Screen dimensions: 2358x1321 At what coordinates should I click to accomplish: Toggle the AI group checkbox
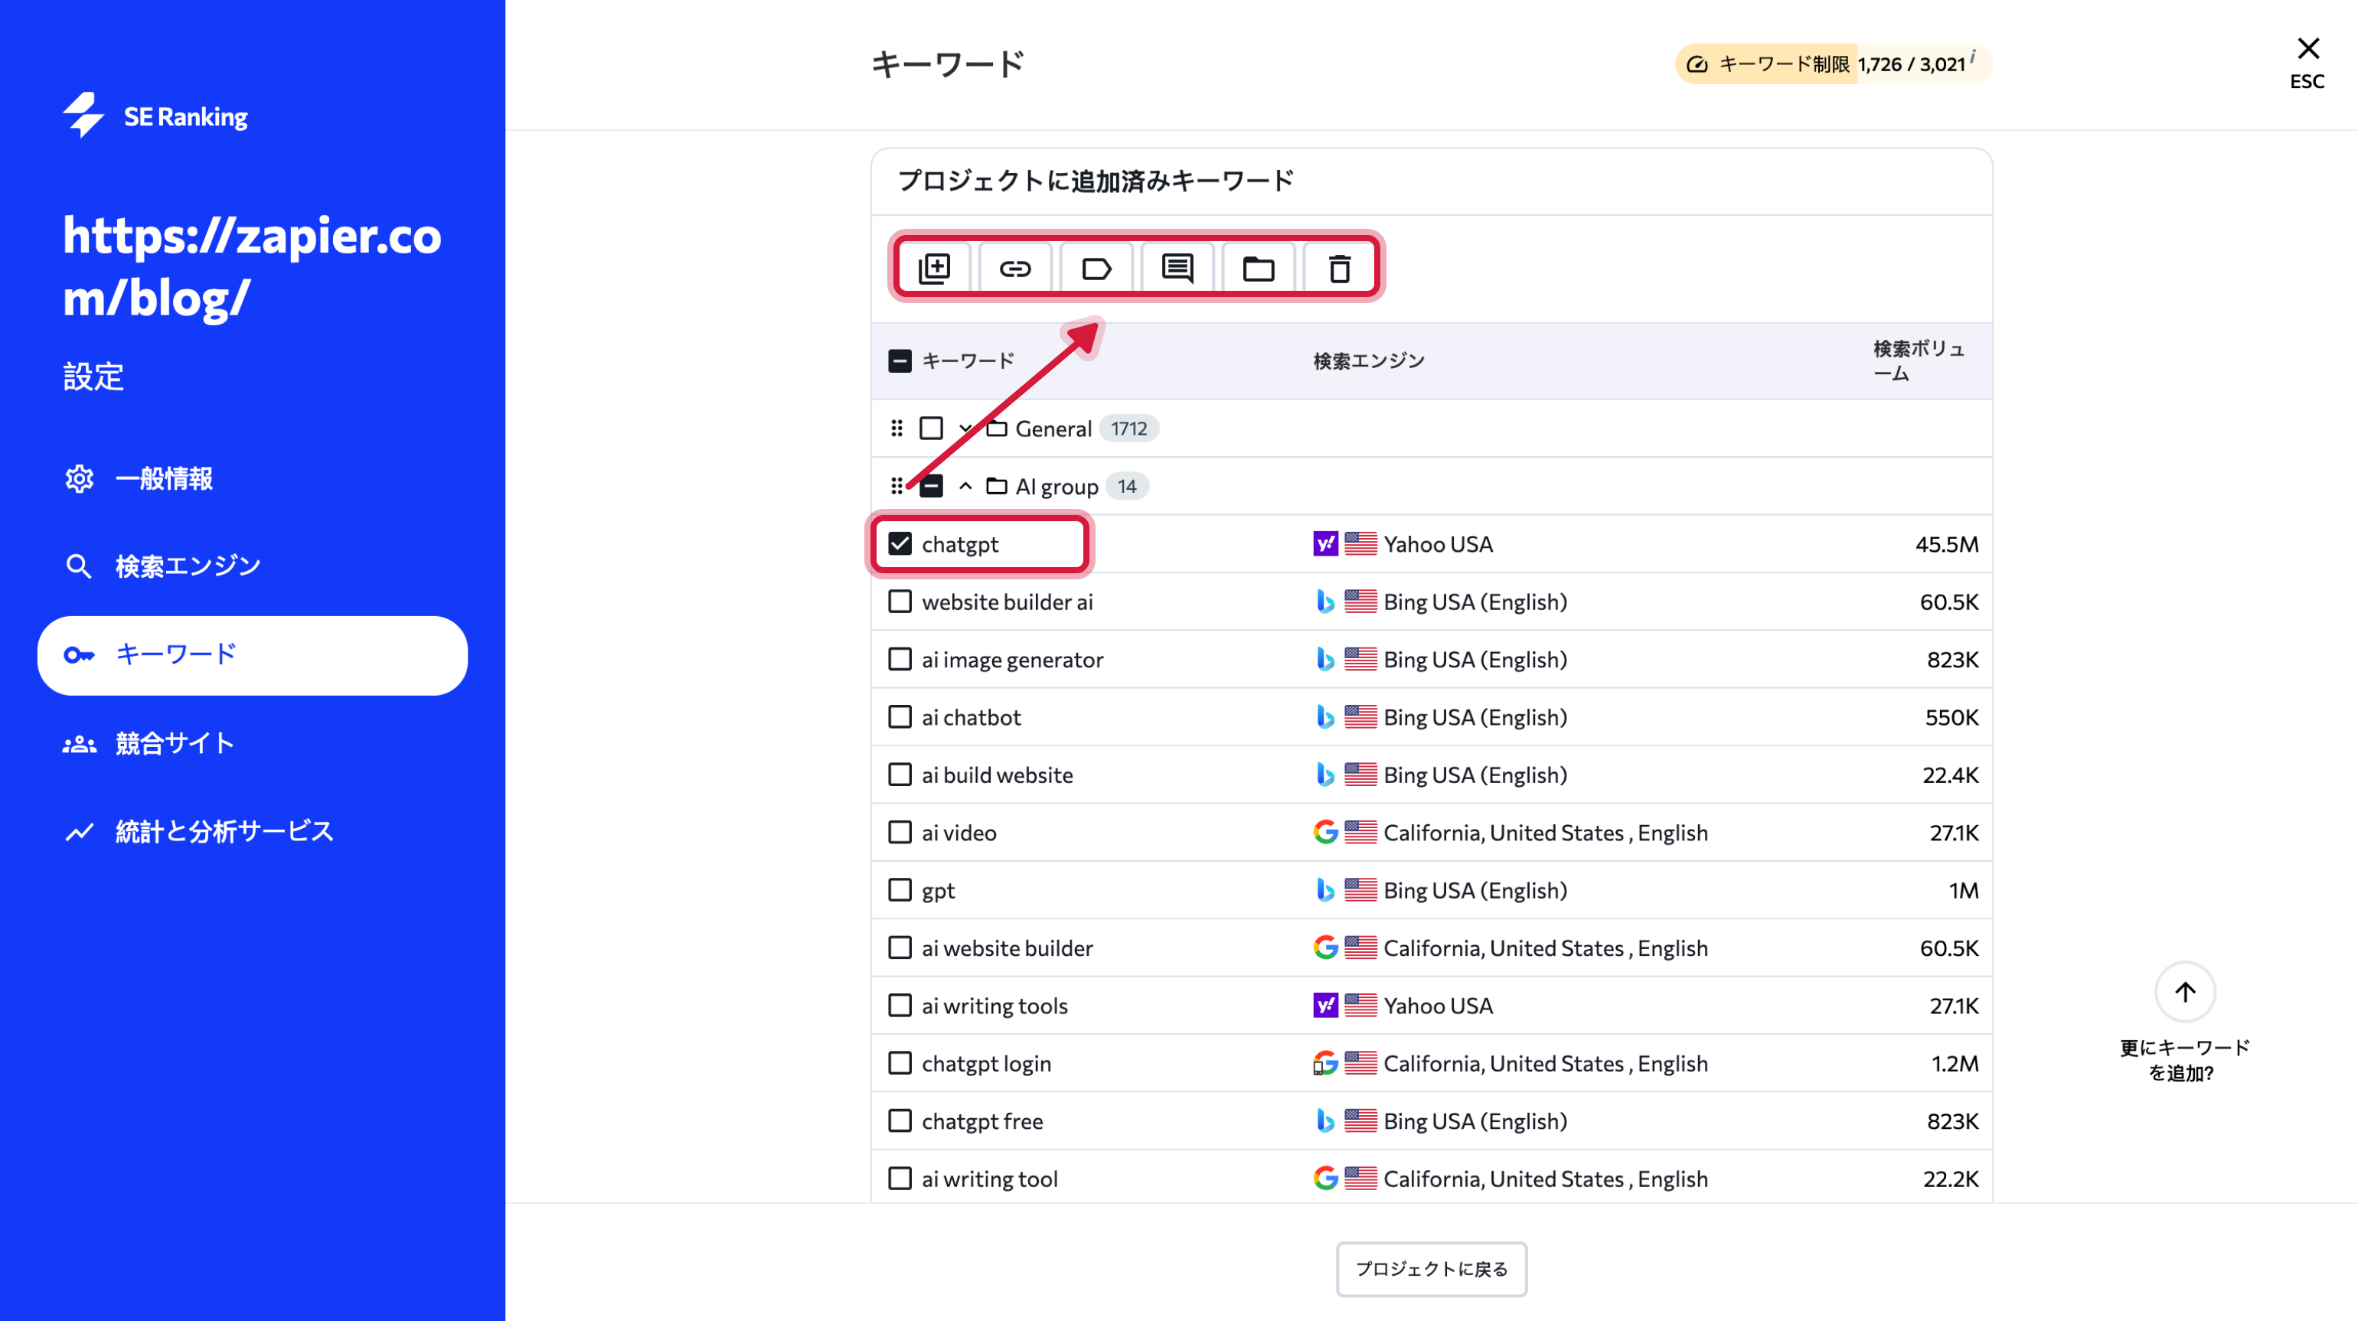pos(932,486)
